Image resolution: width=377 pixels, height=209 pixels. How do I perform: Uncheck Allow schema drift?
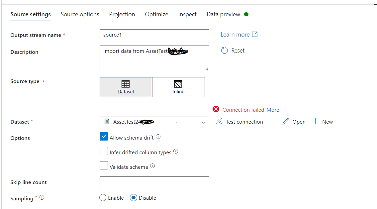tap(104, 136)
